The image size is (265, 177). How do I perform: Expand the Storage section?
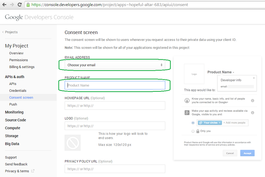(x=12, y=136)
